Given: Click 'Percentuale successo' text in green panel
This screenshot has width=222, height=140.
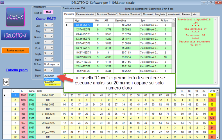Looking at the screenshot, I should (x=194, y=42).
